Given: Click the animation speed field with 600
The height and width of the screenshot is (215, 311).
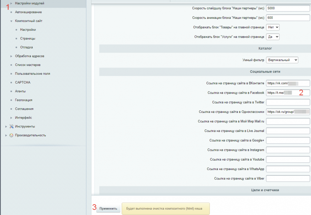Looking at the screenshot, I should click(x=288, y=18).
